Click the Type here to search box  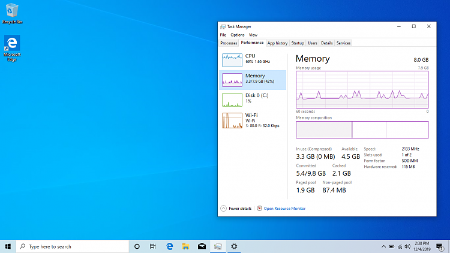pyautogui.click(x=73, y=246)
